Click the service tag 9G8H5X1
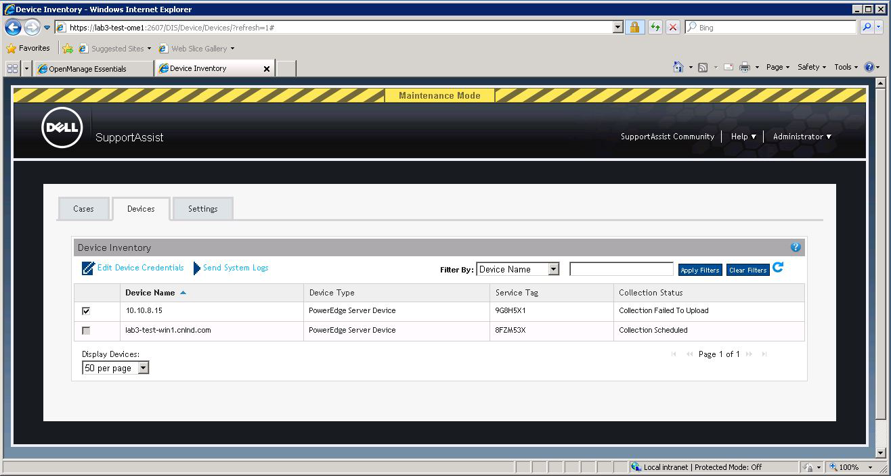 coord(510,311)
